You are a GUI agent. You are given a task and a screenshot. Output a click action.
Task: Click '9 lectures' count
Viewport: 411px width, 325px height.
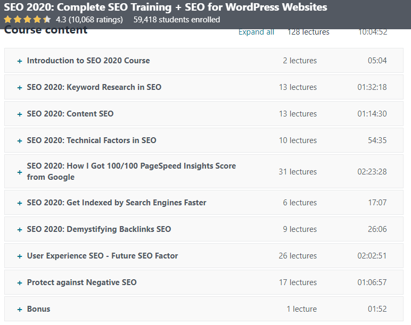click(300, 229)
